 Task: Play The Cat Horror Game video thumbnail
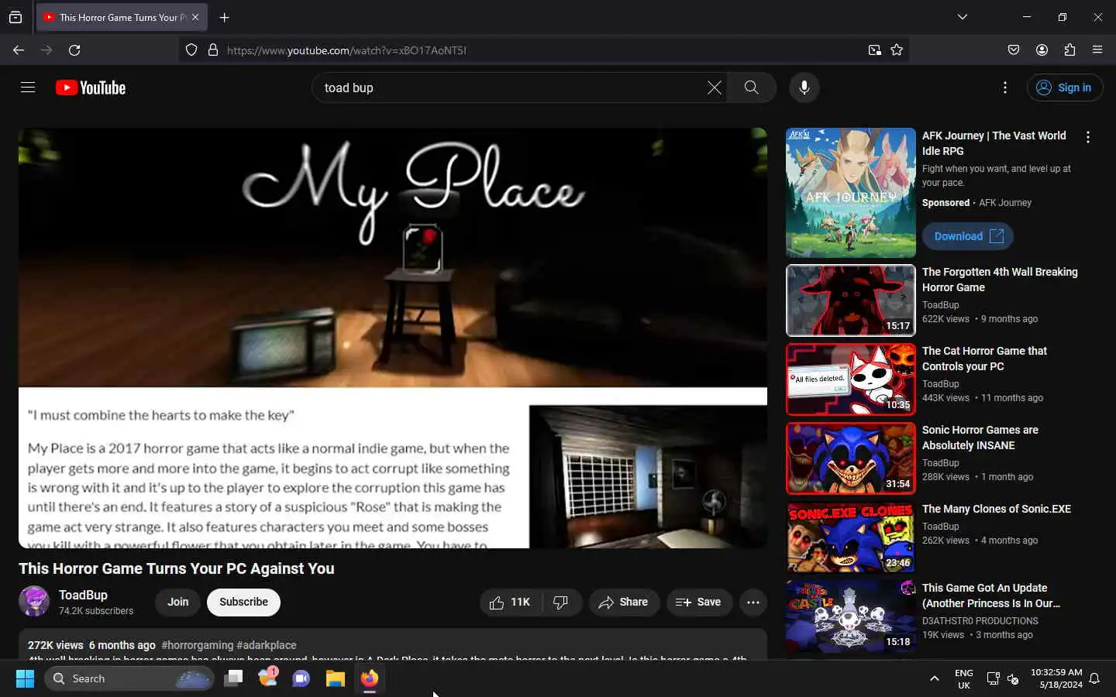(x=851, y=379)
